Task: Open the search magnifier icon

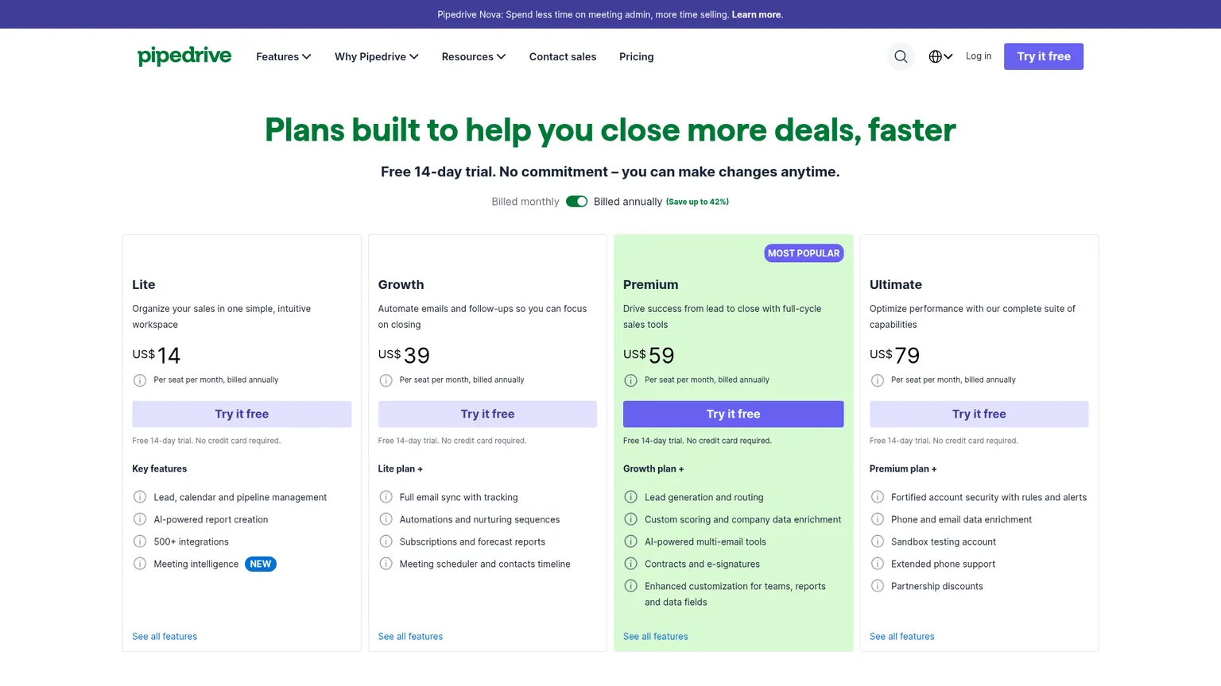Action: pyautogui.click(x=901, y=56)
